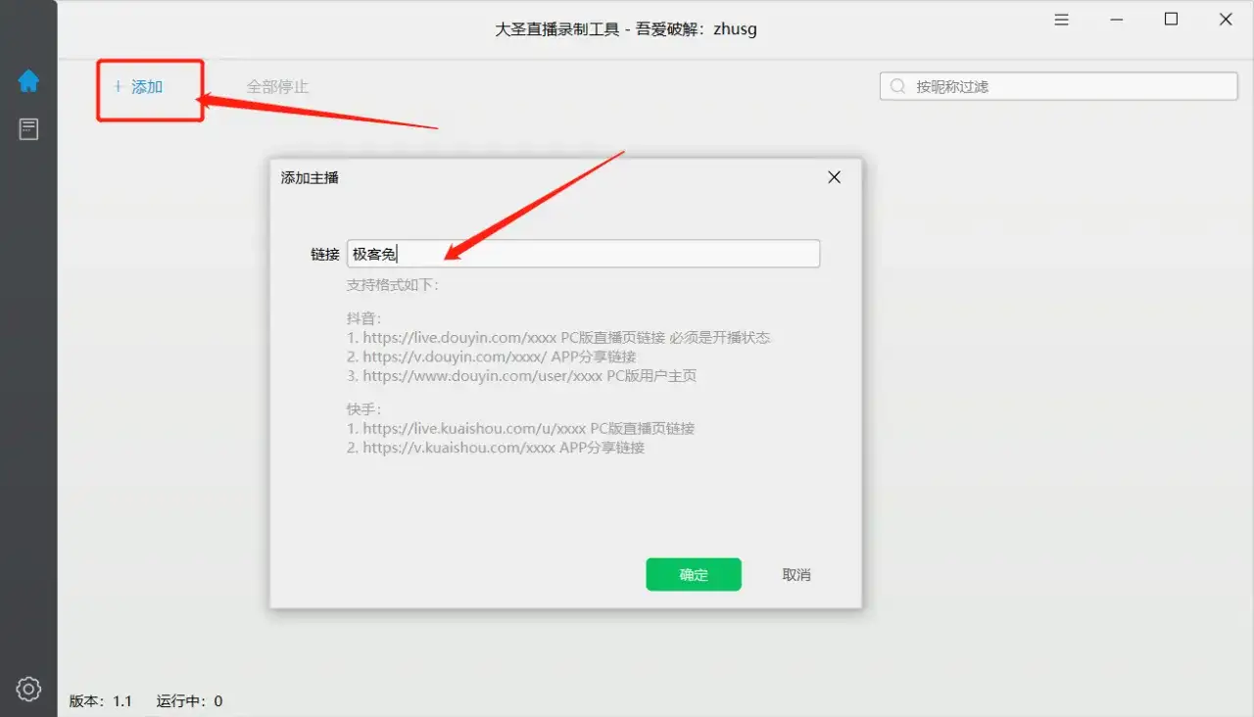Click the live.kuaishou.com example line
1254x717 pixels.
[520, 428]
